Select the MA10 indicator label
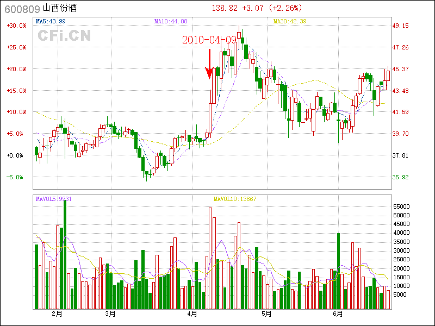 pos(171,21)
